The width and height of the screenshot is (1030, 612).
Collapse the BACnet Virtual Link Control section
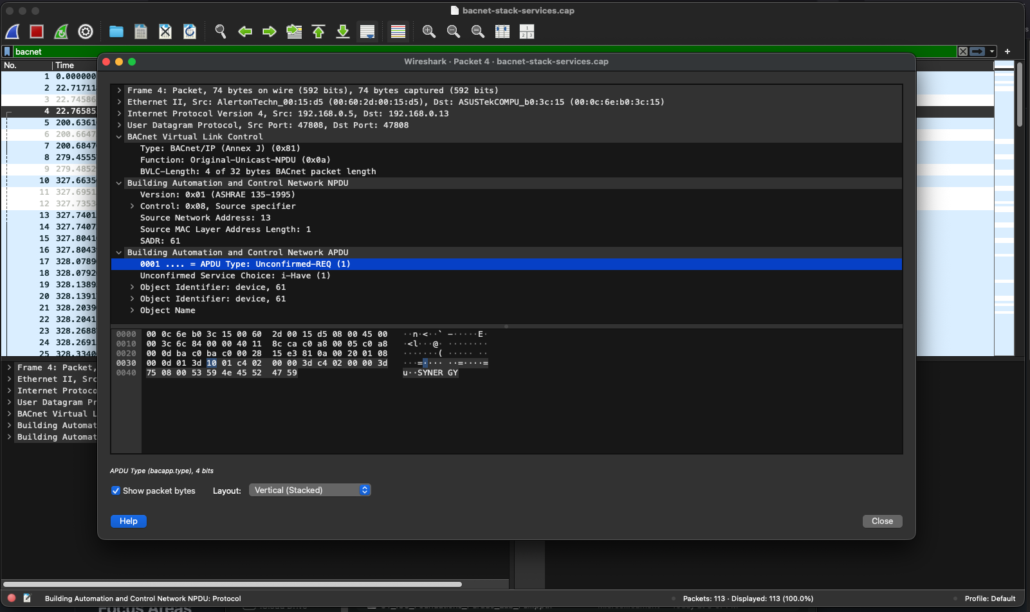coord(118,136)
